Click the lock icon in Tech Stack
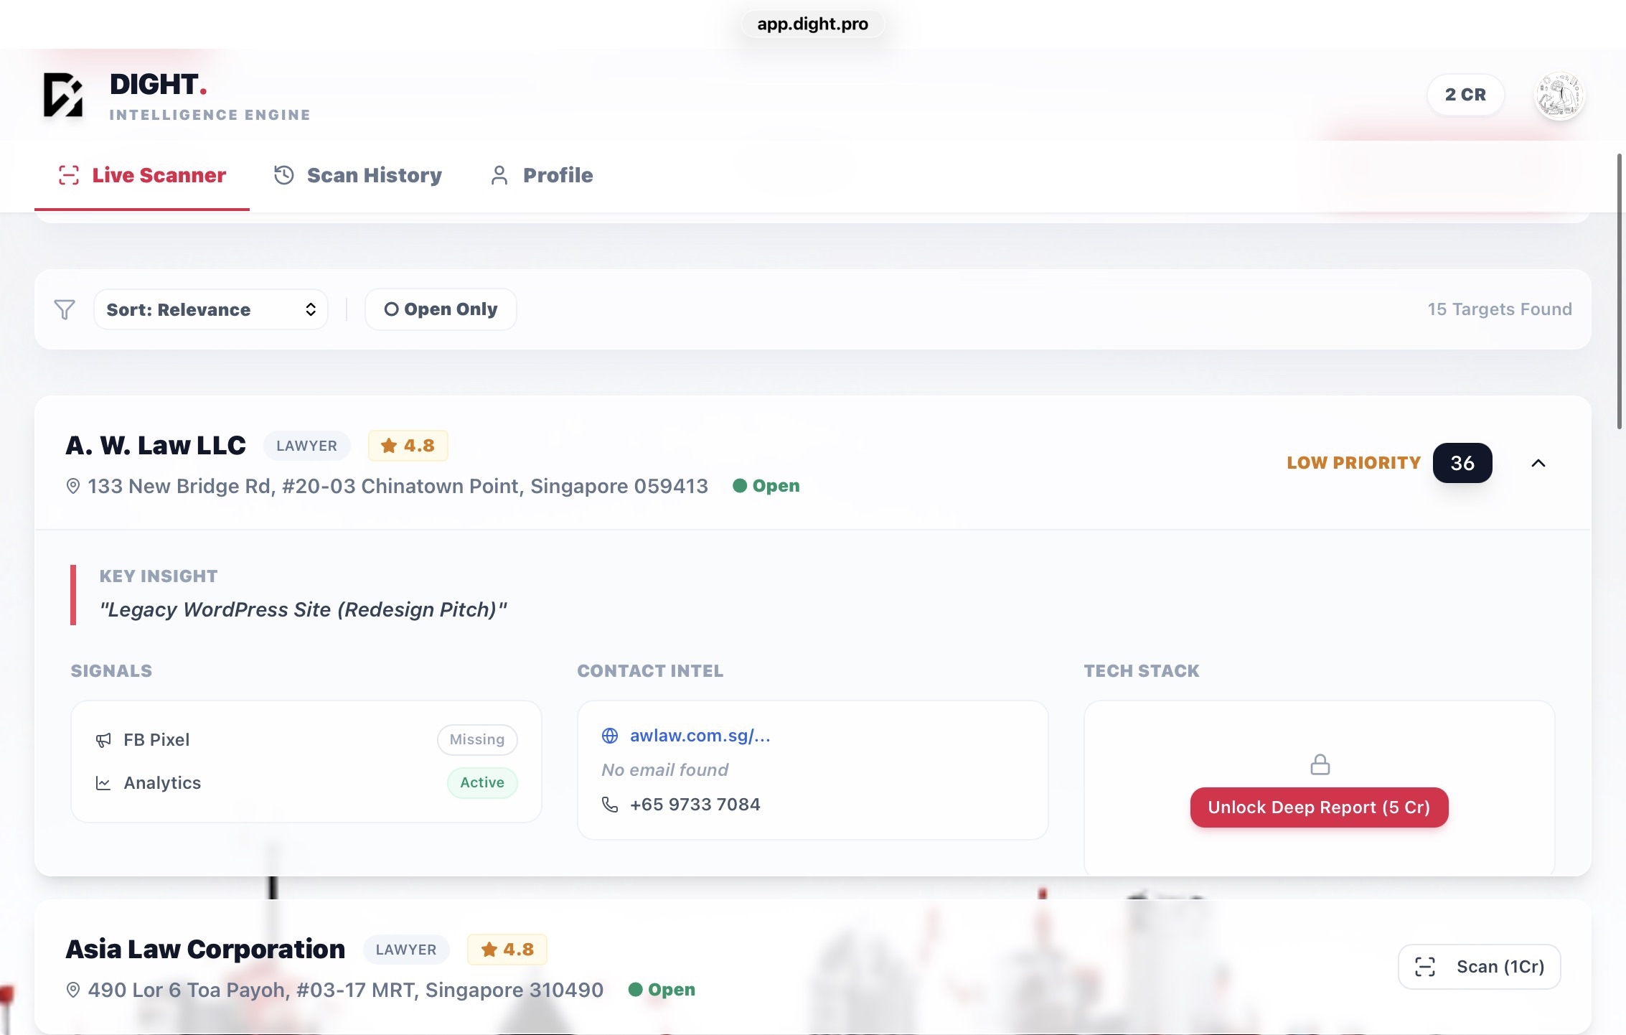Screen dimensions: 1626x1035 1320,764
